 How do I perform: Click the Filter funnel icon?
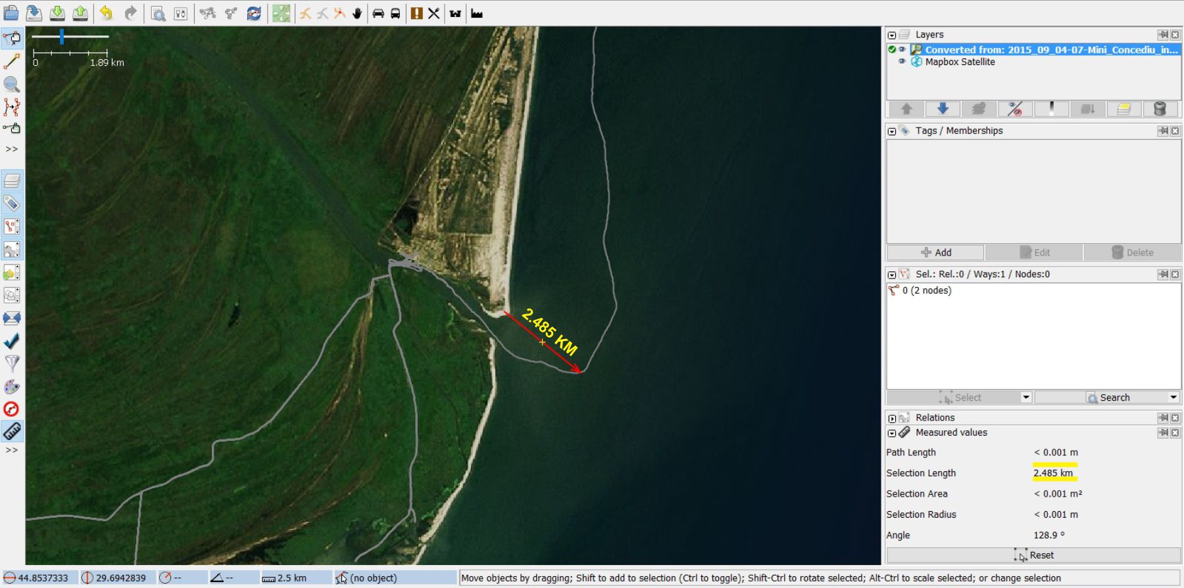tap(12, 363)
